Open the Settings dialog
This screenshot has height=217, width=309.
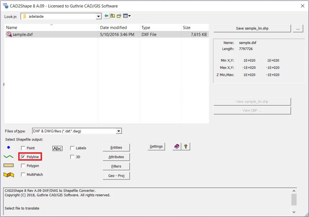point(156,147)
